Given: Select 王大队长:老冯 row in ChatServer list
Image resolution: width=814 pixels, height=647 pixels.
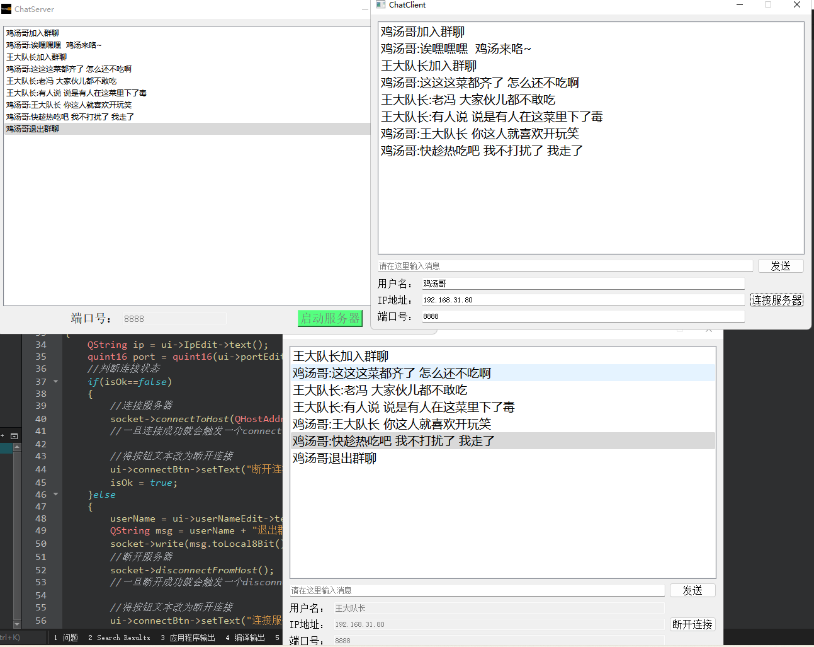Looking at the screenshot, I should coord(187,81).
